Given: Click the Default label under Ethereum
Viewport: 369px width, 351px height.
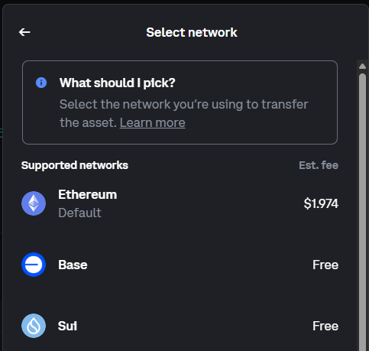Looking at the screenshot, I should coord(79,213).
